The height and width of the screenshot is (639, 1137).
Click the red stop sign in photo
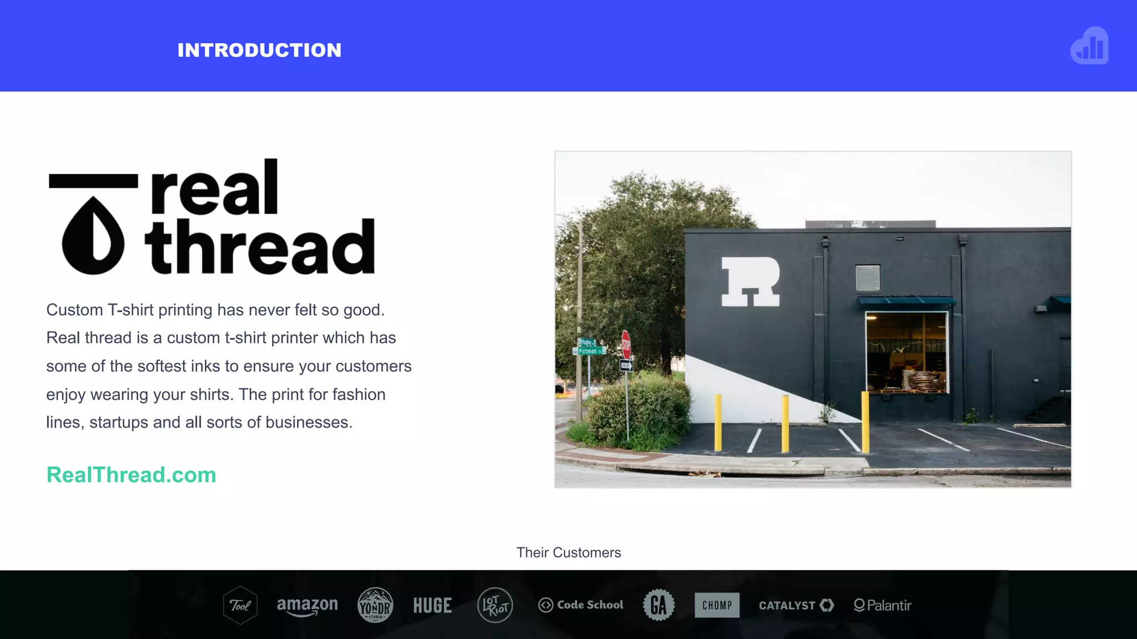(x=626, y=344)
